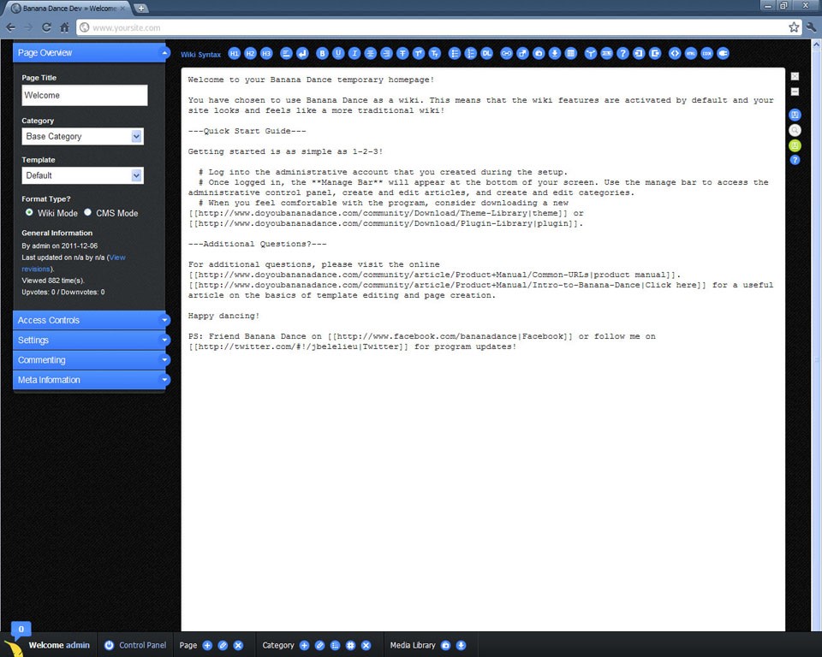Viewport: 822px width, 657px height.
Task: Insert a CODE block
Action: click(x=706, y=53)
